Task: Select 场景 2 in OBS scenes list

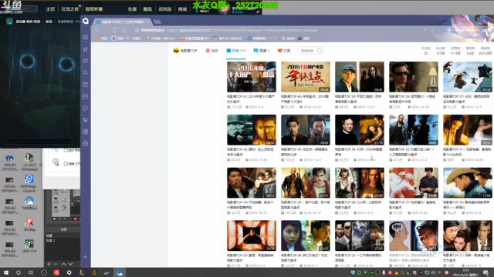Action: 51,241
